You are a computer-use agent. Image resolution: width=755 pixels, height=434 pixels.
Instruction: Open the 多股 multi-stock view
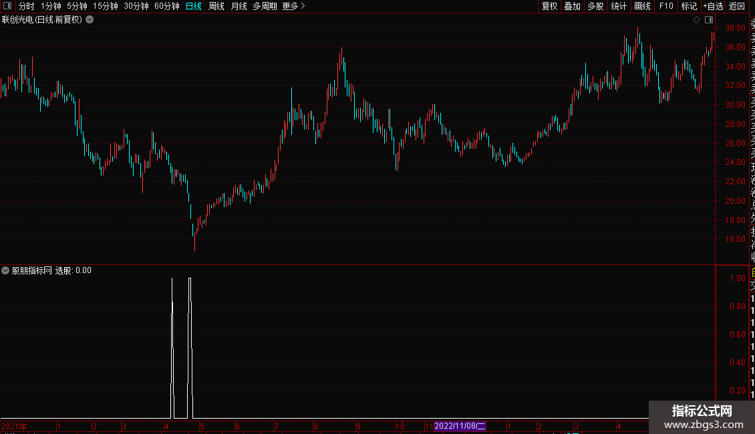pos(595,6)
